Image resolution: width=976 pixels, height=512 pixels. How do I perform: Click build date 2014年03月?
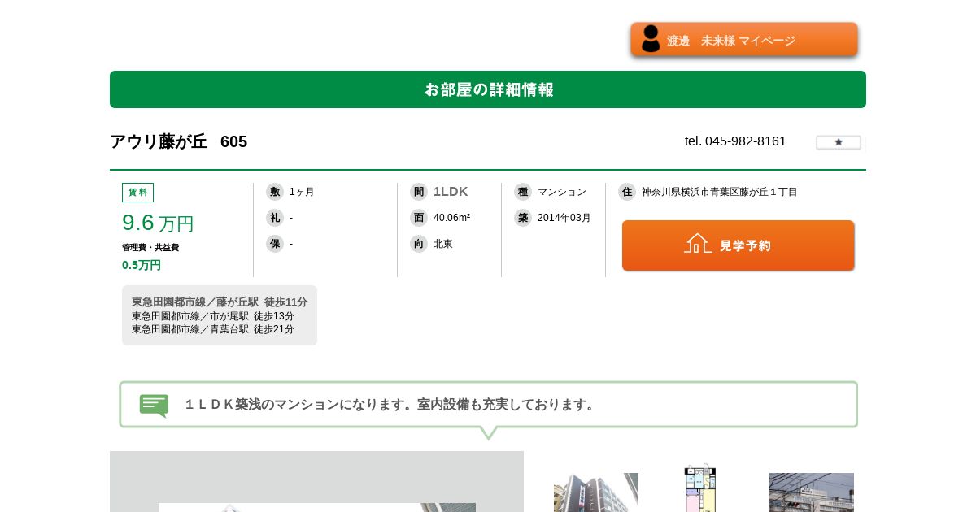(x=564, y=218)
